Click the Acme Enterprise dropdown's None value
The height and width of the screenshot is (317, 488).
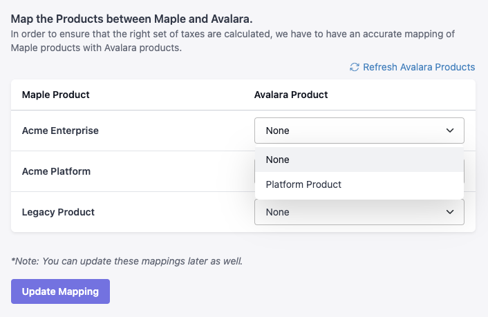point(278,131)
